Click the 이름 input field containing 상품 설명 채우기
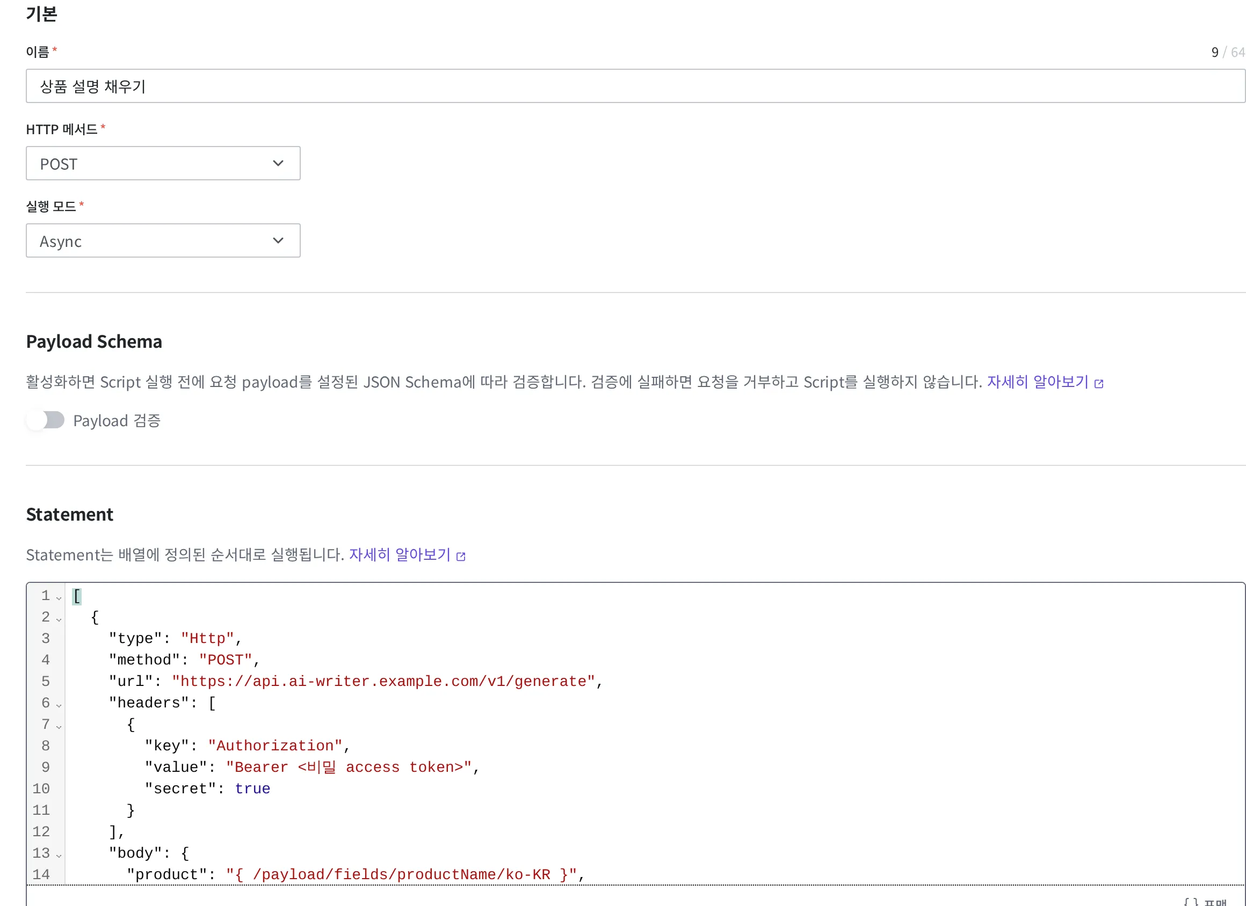 [635, 86]
